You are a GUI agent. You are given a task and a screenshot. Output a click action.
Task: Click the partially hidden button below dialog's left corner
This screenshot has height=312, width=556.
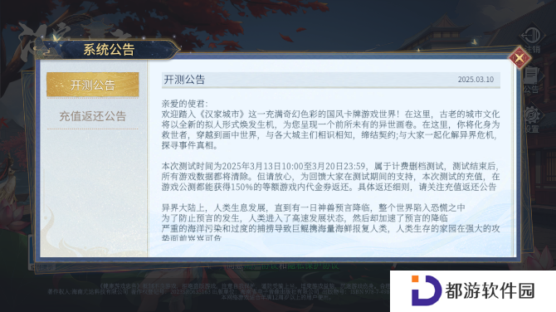pyautogui.click(x=41, y=266)
